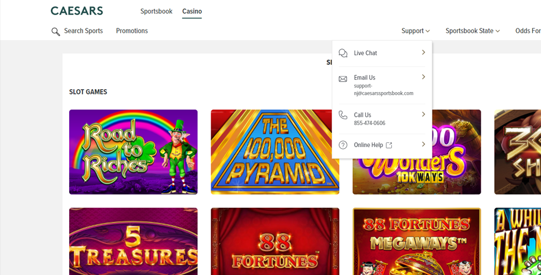This screenshot has width=541, height=275.
Task: Click the phone number 855-474-0606
Action: click(x=370, y=123)
